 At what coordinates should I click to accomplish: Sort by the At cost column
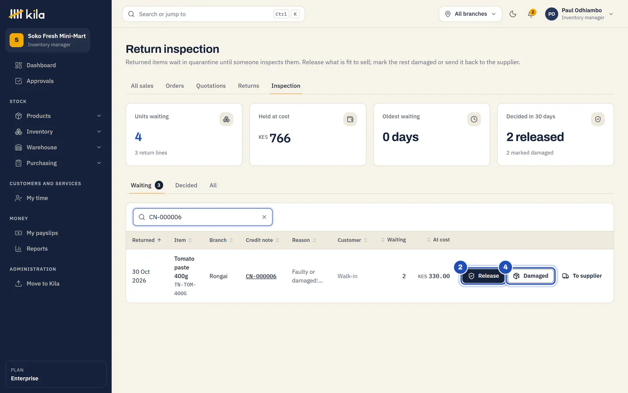438,240
